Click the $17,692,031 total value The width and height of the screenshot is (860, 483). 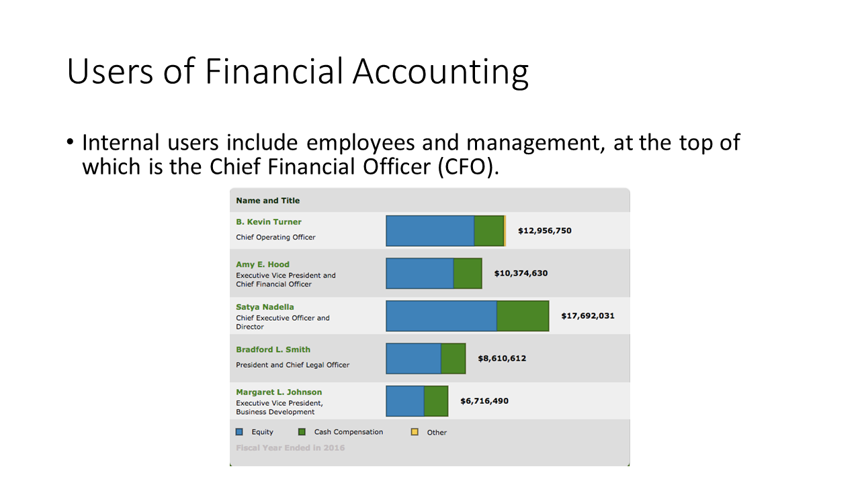point(588,316)
